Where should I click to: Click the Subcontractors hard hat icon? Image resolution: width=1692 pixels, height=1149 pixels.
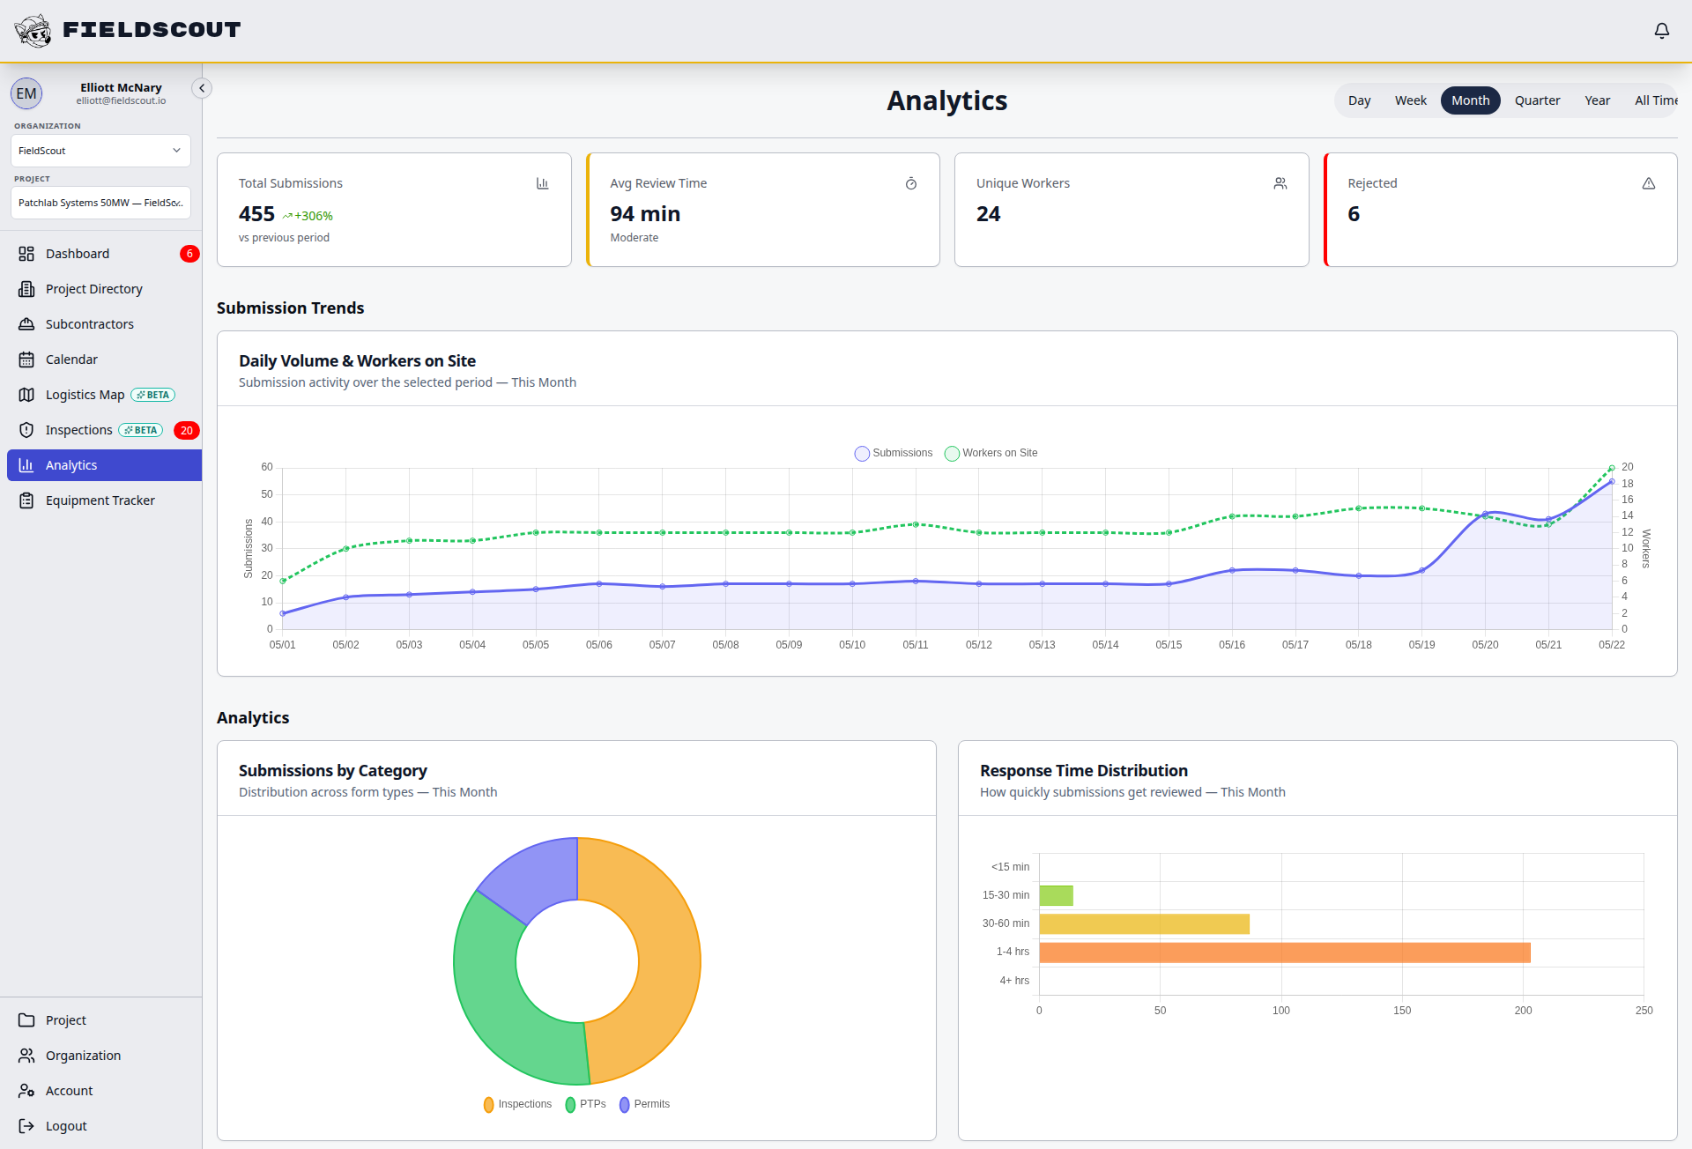[26, 324]
